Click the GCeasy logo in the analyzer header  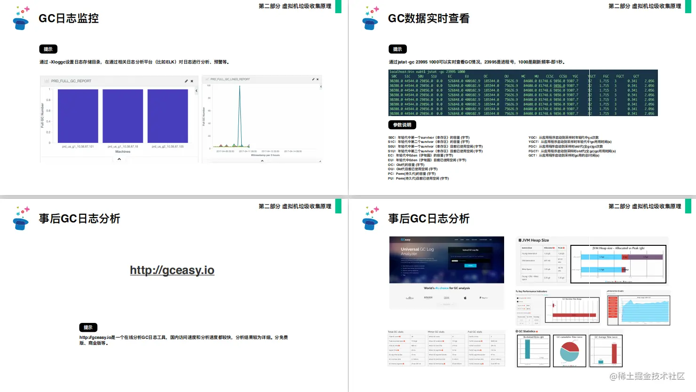(x=405, y=240)
